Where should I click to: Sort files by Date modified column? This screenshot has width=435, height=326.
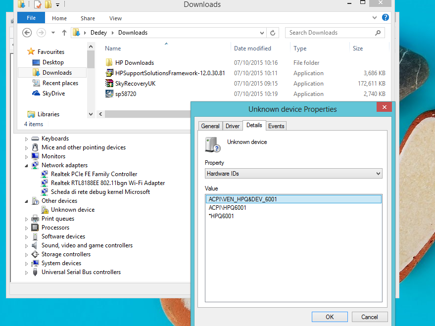click(x=252, y=48)
